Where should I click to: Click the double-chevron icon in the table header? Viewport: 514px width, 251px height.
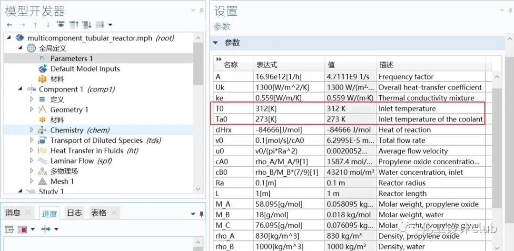(x=219, y=60)
